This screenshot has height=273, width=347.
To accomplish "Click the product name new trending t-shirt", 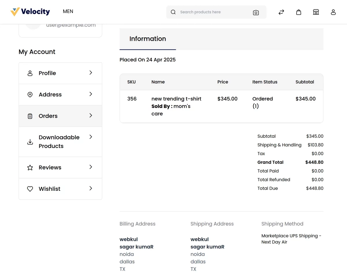I will [x=176, y=99].
